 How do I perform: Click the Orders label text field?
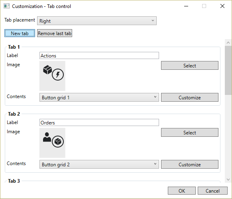point(99,122)
